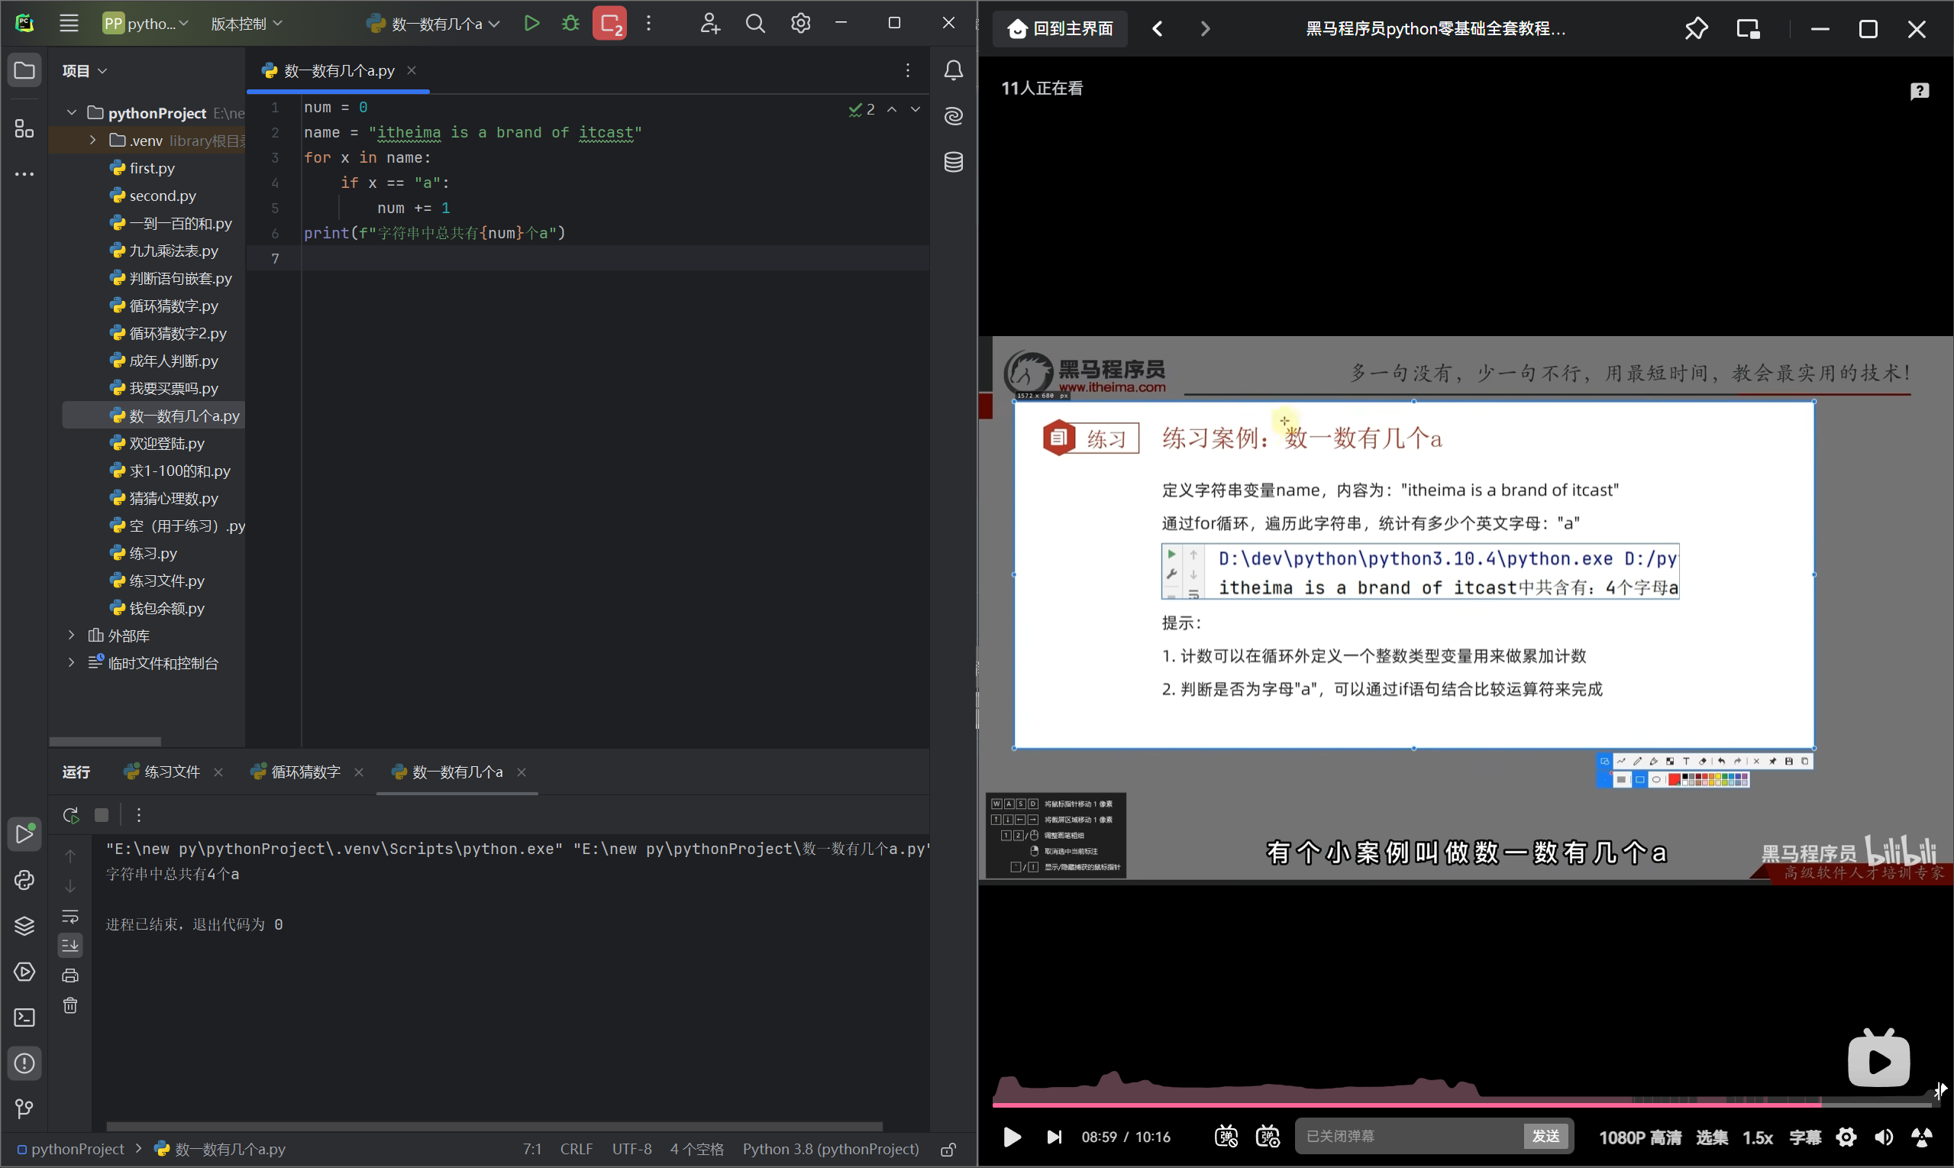
Task: Open the 版本控制 dropdown
Action: pos(245,24)
